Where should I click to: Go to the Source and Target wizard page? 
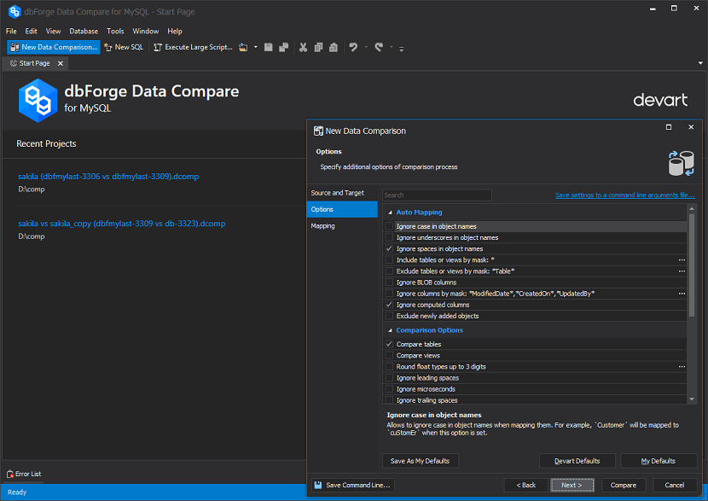(x=342, y=193)
